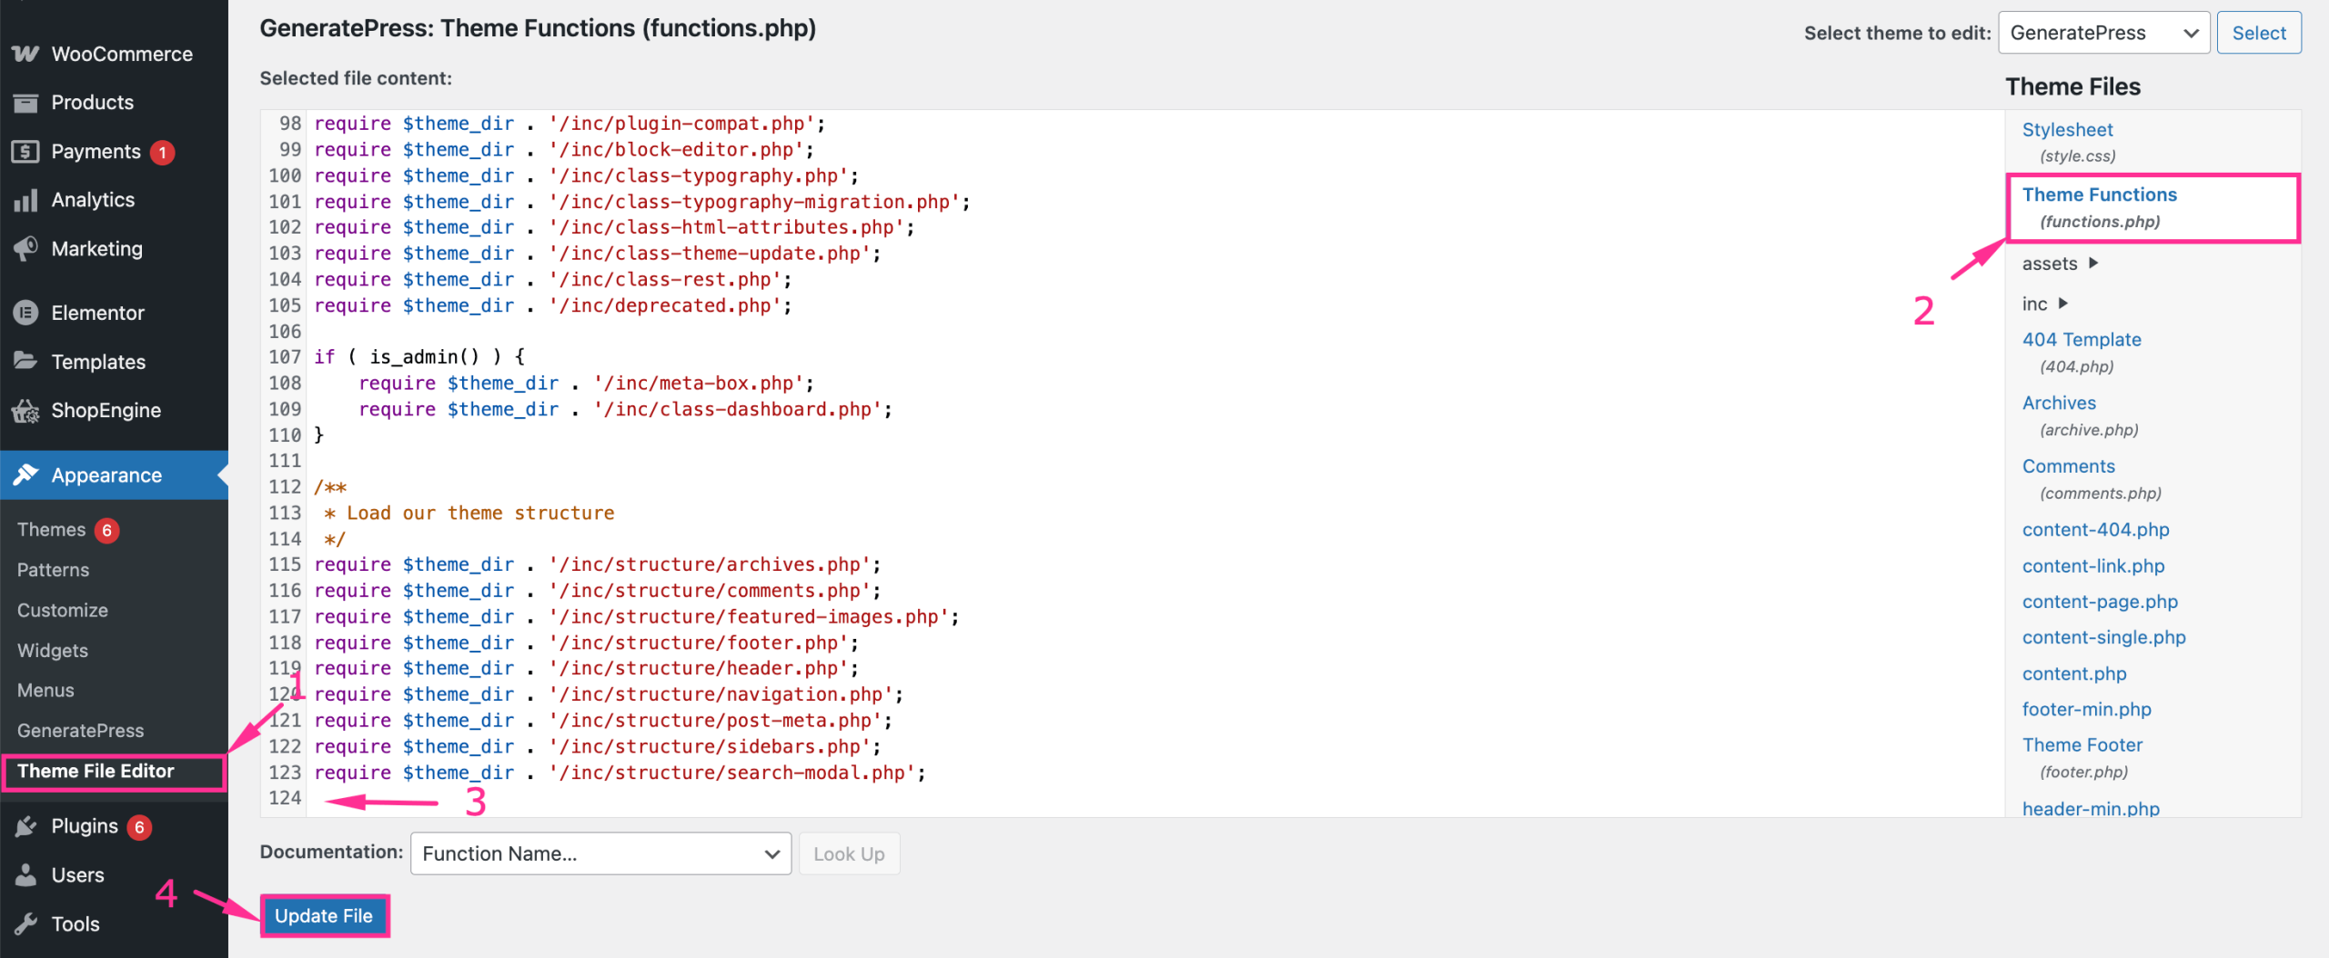Open Theme Footer file link
This screenshot has width=2329, height=958.
tap(2082, 745)
